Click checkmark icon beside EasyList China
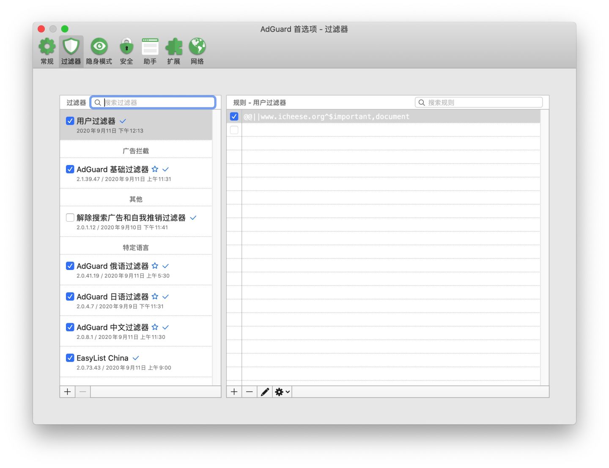Image resolution: width=609 pixels, height=468 pixels. coord(136,358)
